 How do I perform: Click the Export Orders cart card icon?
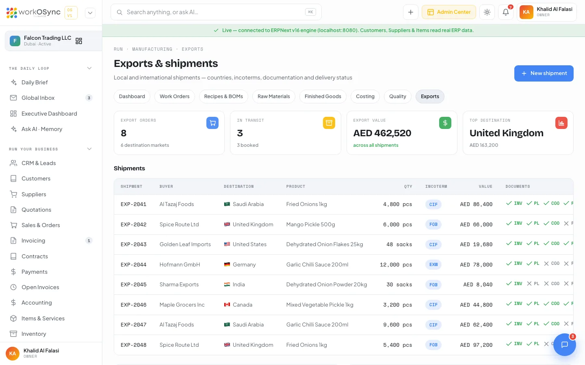pos(212,123)
